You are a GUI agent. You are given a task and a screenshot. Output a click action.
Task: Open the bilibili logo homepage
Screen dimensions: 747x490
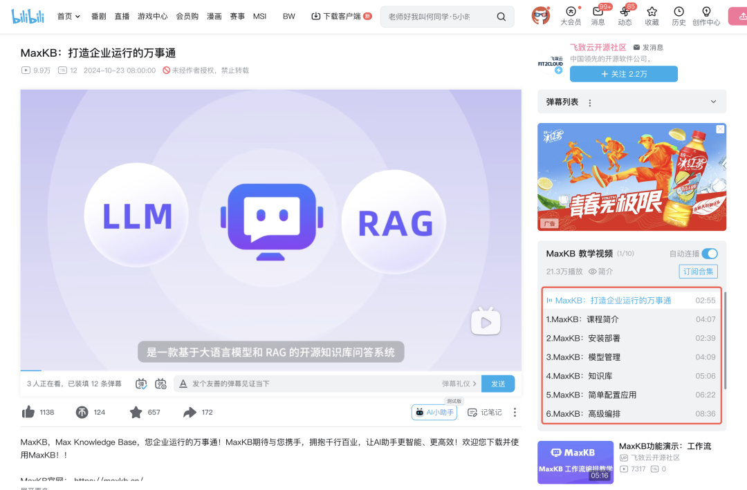[27, 16]
